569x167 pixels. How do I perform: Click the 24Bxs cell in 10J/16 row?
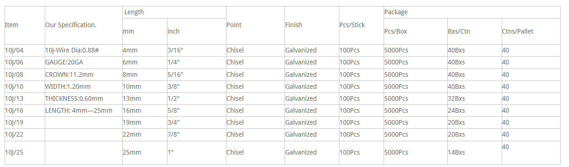click(x=474, y=110)
